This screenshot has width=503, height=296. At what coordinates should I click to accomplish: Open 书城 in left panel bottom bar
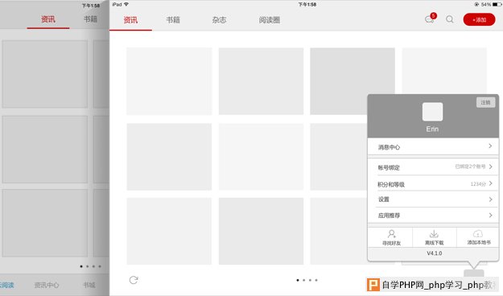[x=89, y=285]
